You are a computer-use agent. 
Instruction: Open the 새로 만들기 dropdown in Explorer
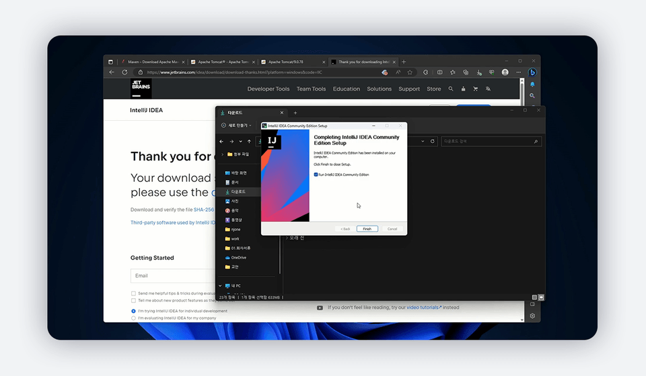[236, 126]
